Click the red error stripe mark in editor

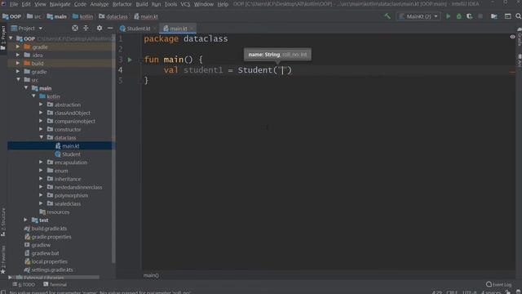[x=512, y=72]
